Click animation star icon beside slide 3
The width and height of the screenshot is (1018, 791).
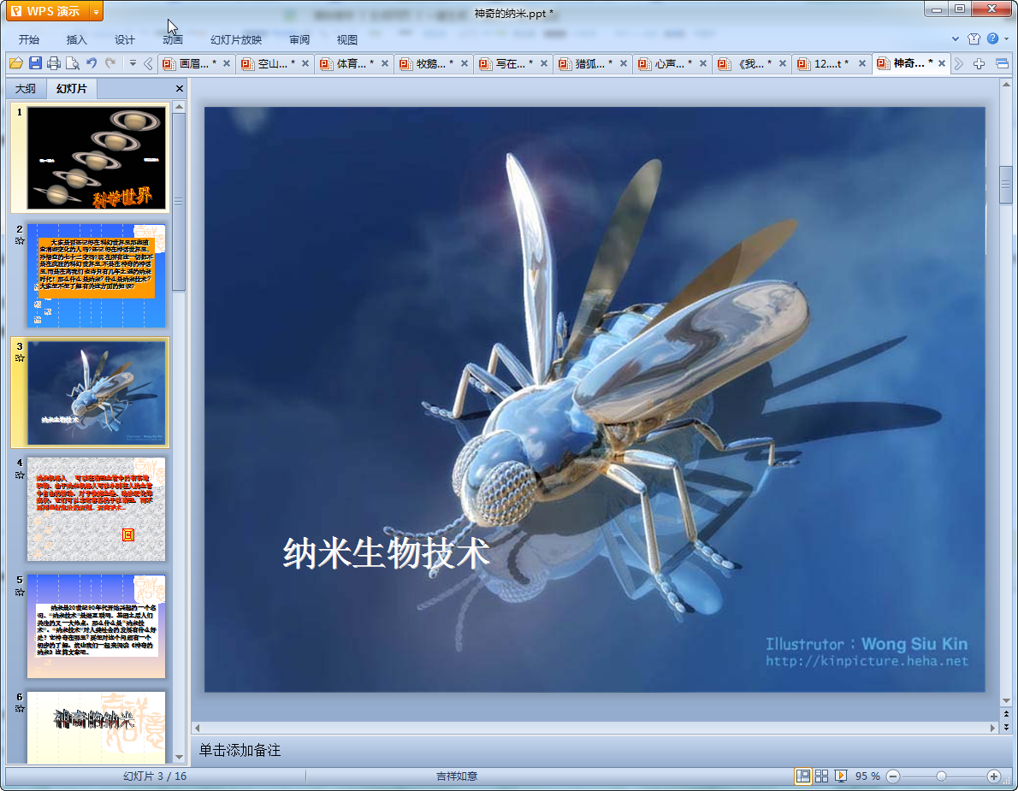point(20,357)
